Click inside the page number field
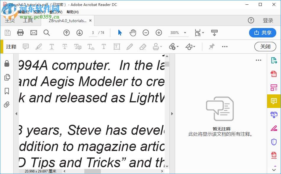 pos(93,33)
